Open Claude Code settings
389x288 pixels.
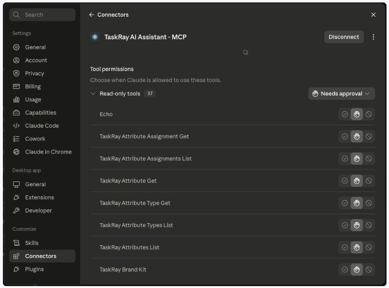(x=42, y=126)
